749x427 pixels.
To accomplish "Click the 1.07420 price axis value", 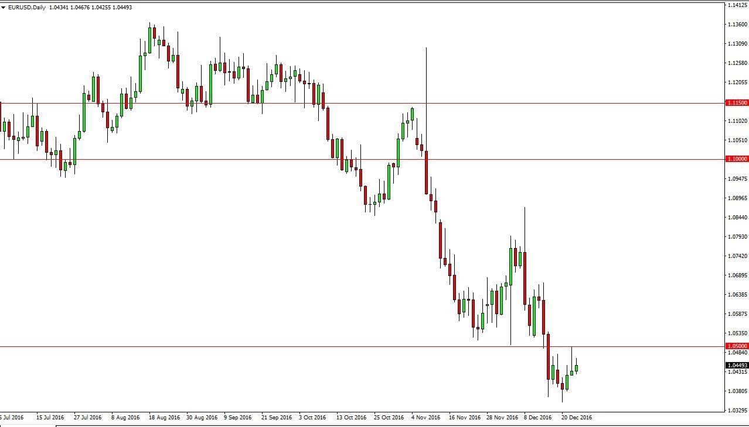I will (737, 256).
